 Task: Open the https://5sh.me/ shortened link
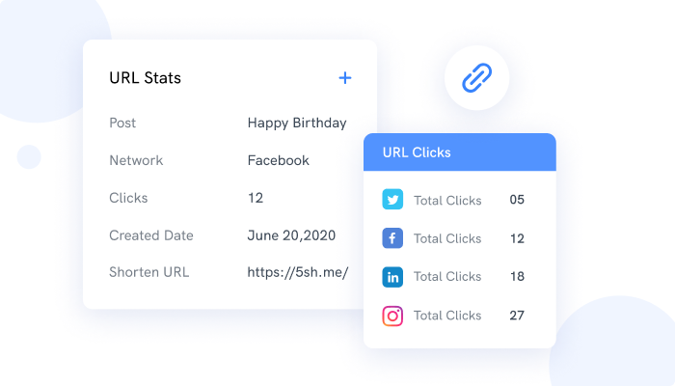pyautogui.click(x=297, y=272)
